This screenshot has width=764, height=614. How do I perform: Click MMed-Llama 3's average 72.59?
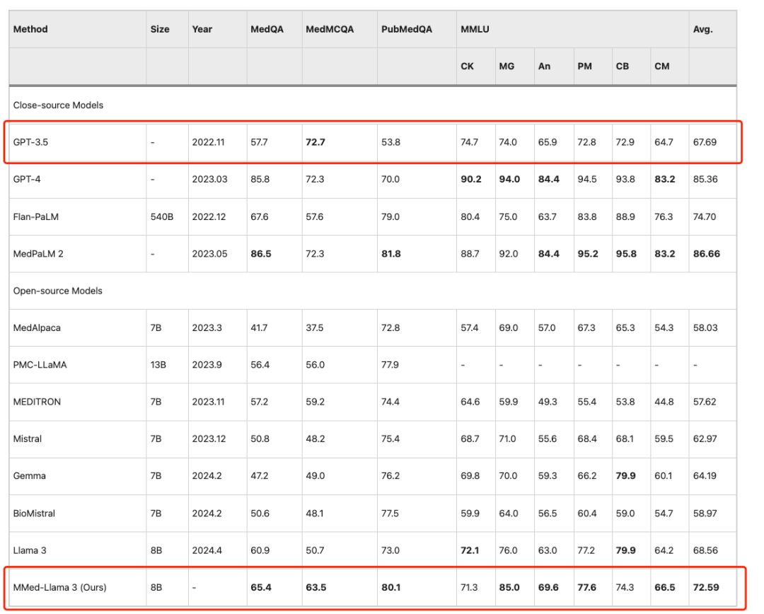(705, 588)
